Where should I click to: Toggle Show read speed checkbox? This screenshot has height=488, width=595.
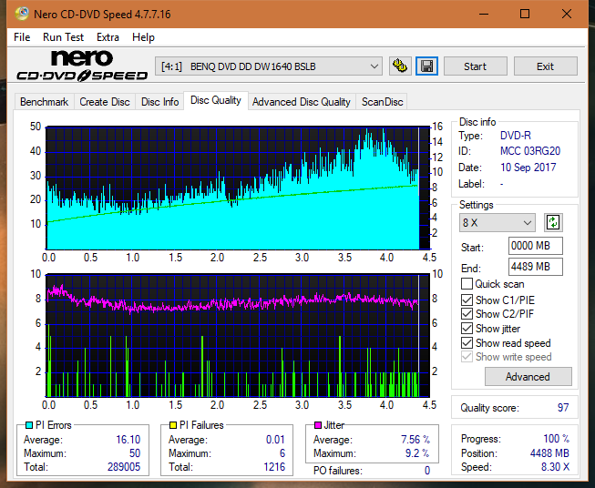pyautogui.click(x=467, y=342)
